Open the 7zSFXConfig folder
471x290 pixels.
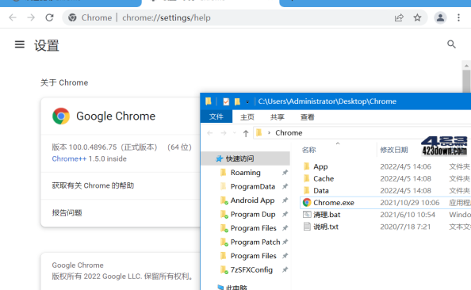251,270
